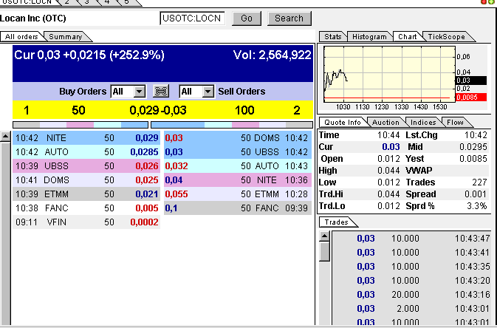Click the Search button
The image size is (497, 328).
289,18
